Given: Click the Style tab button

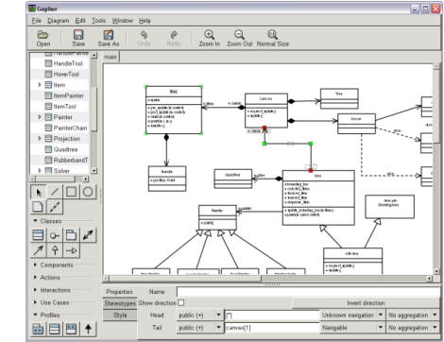Looking at the screenshot, I should click(120, 315).
